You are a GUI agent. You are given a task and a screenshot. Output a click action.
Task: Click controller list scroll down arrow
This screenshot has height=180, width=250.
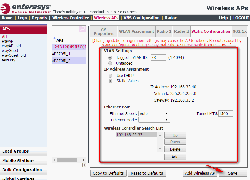[160, 149]
